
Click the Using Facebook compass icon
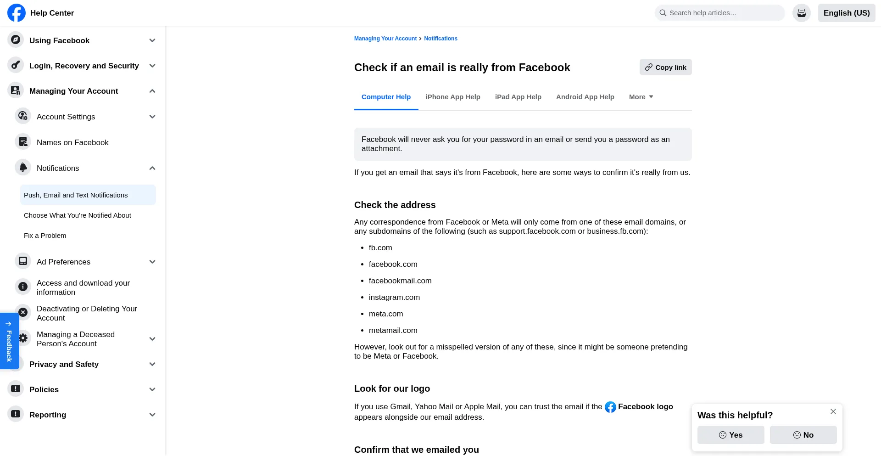[x=16, y=40]
